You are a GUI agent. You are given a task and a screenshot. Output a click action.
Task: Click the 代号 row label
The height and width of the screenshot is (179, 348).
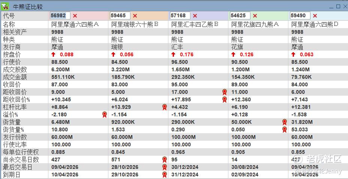point(9,16)
